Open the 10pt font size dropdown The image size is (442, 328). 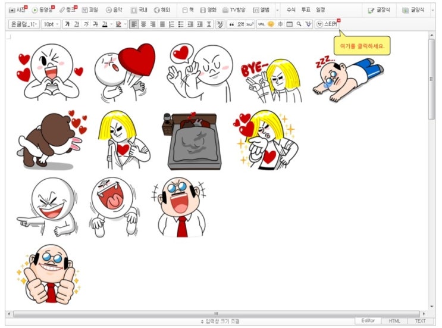click(x=51, y=24)
